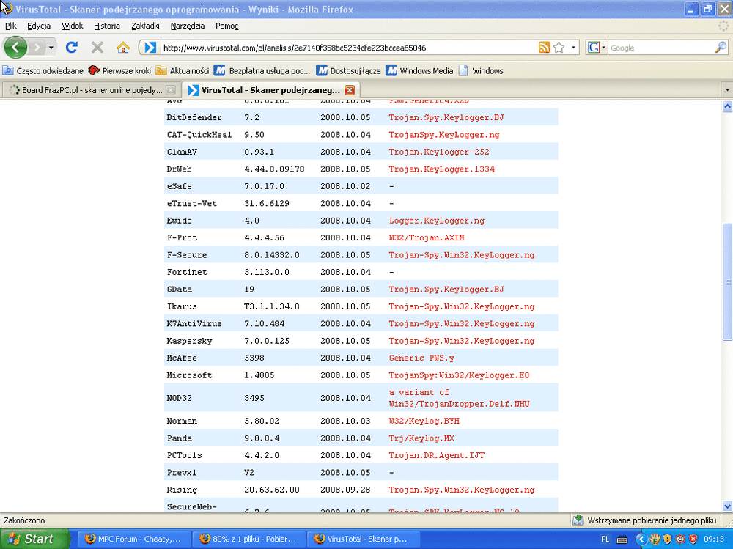Close the VirusTotal tab with red X
The height and width of the screenshot is (549, 733).
coord(349,89)
